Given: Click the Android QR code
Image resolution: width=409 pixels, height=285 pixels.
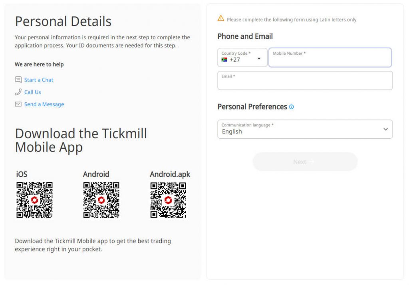Looking at the screenshot, I should pyautogui.click(x=101, y=200).
